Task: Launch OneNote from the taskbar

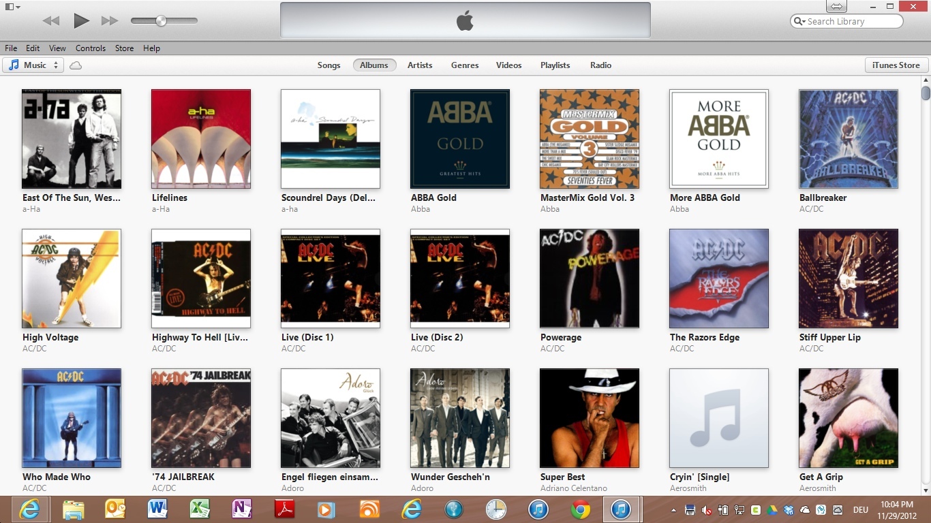Action: (242, 509)
